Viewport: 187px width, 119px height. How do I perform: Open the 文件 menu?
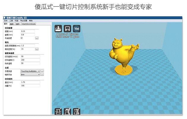tap(6, 21)
